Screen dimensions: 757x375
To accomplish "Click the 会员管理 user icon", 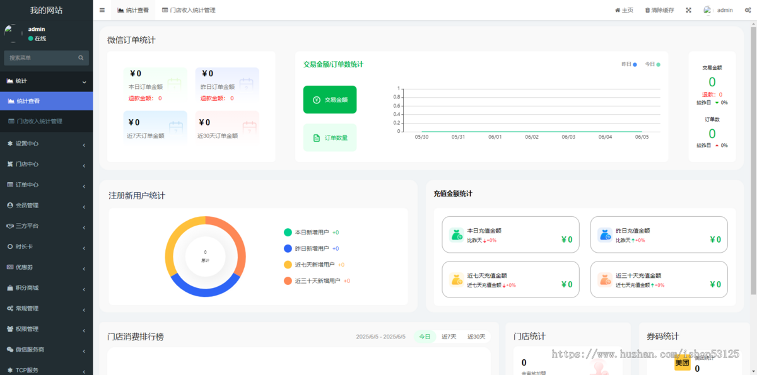I will click(x=10, y=205).
